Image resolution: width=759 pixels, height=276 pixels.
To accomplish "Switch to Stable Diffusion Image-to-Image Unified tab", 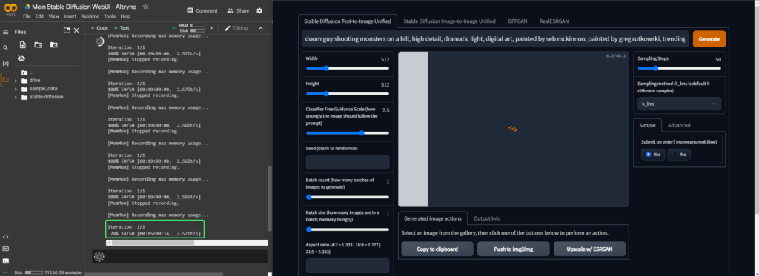I will pos(450,21).
